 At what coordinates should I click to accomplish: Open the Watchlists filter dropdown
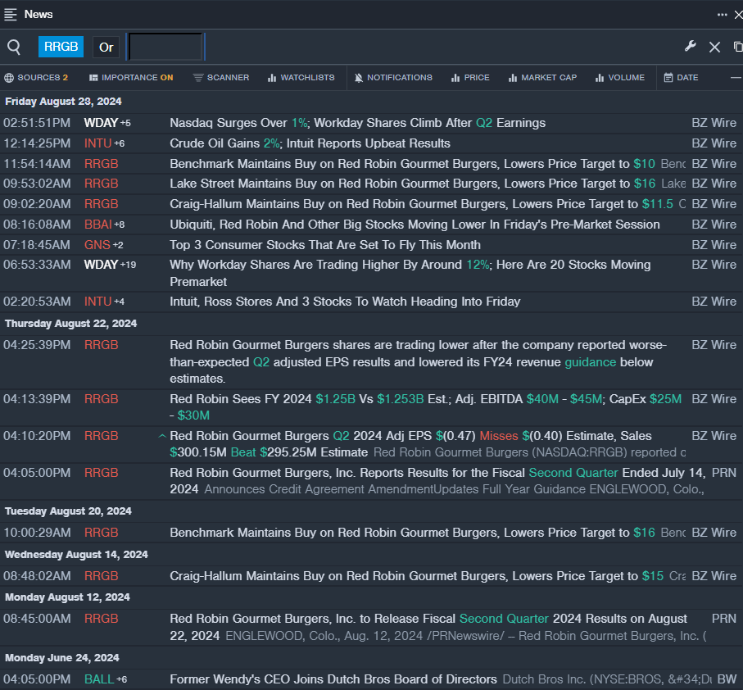(301, 78)
